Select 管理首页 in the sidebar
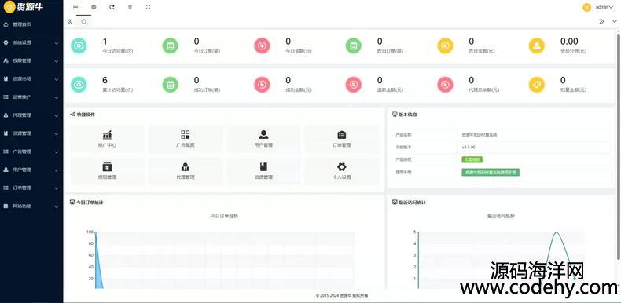 coord(31,24)
